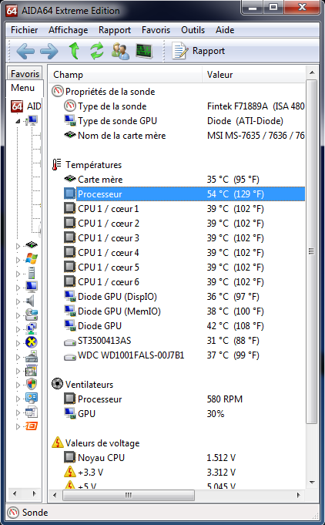Select the printer devices icon in the menu tree
325x525 pixels.
[32, 357]
